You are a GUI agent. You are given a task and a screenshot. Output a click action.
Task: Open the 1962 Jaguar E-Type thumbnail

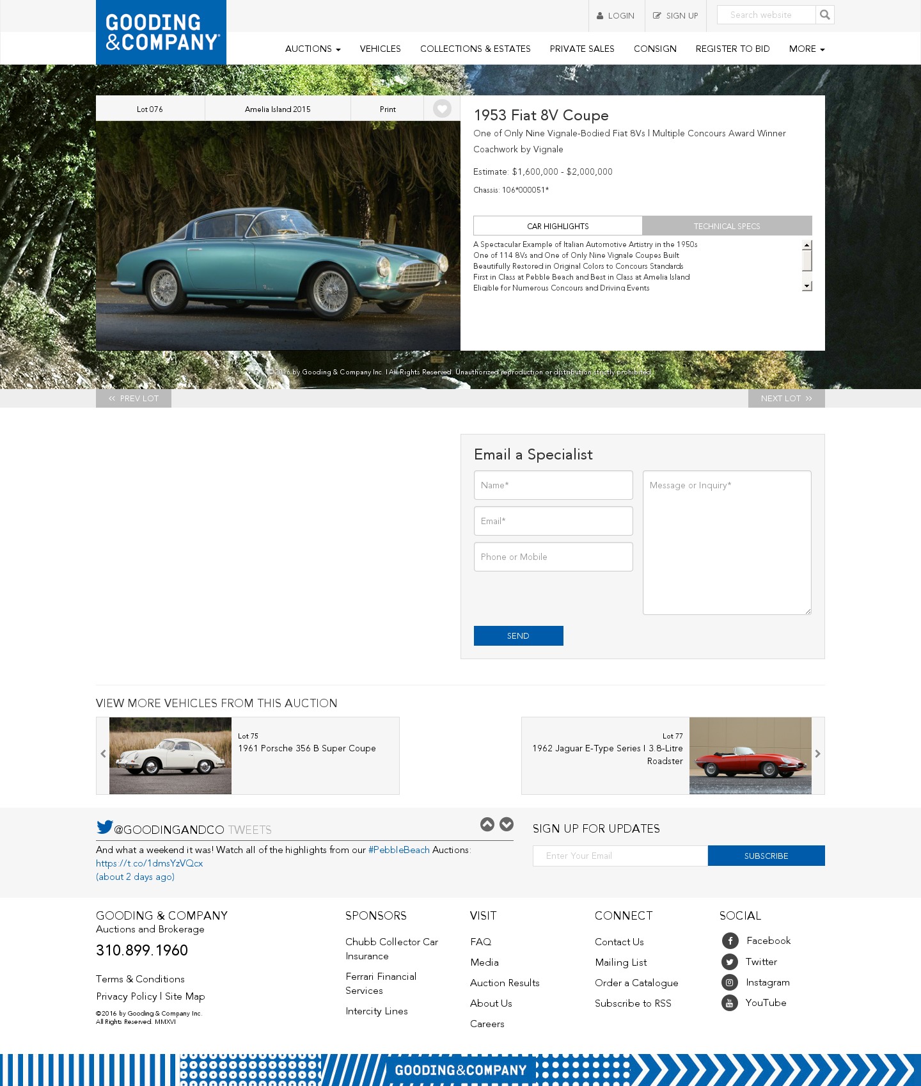click(x=750, y=756)
